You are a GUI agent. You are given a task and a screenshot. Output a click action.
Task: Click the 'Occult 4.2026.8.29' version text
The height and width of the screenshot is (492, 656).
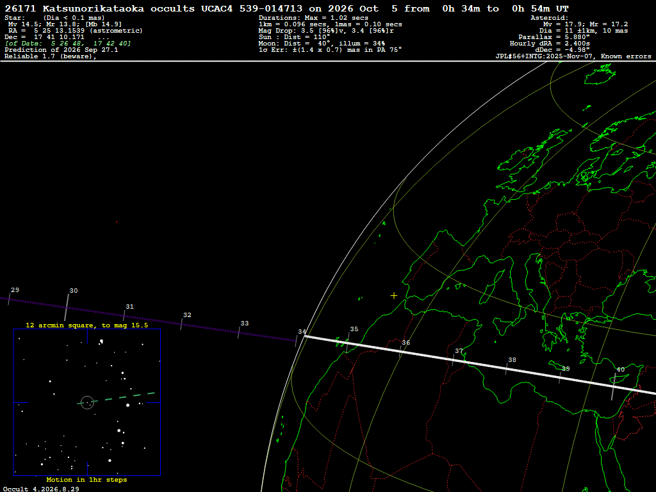[x=41, y=489]
